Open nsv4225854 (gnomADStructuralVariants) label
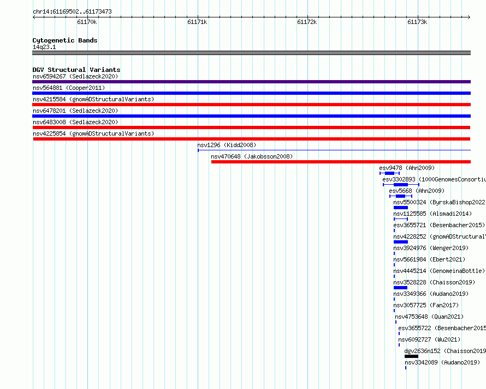The height and width of the screenshot is (389, 486). [93, 133]
